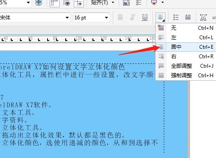Toggle the show guidelines eye icon
216x158 pixels.
[x=79, y=3]
